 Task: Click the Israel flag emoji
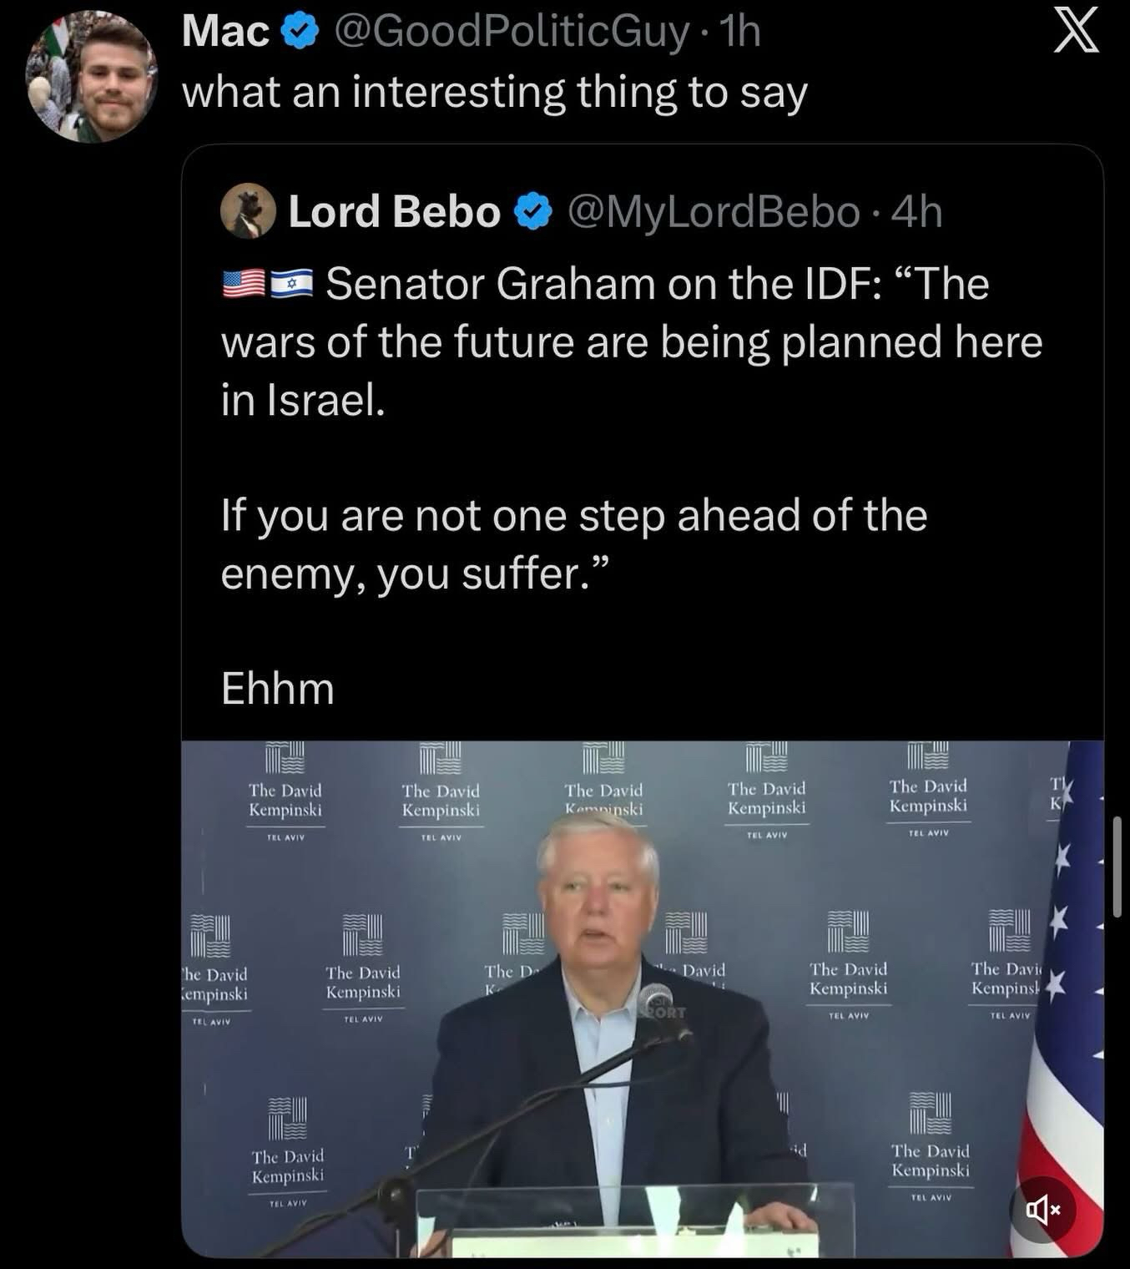[291, 285]
